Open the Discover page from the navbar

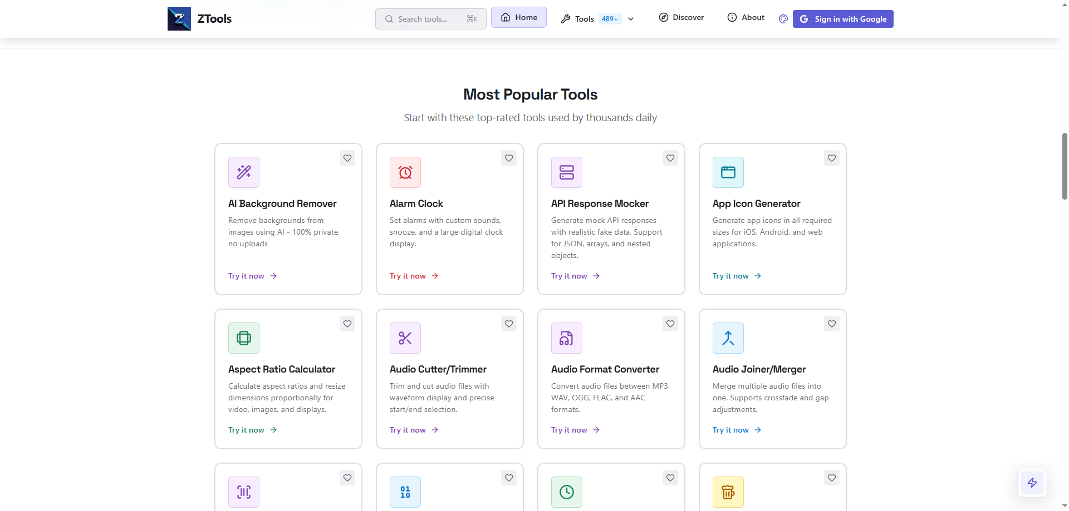coord(681,17)
